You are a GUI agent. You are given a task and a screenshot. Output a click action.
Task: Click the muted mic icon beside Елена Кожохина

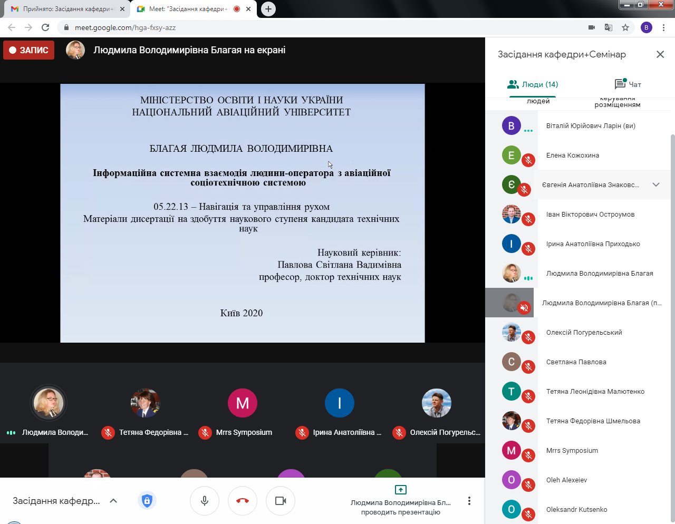[528, 160]
